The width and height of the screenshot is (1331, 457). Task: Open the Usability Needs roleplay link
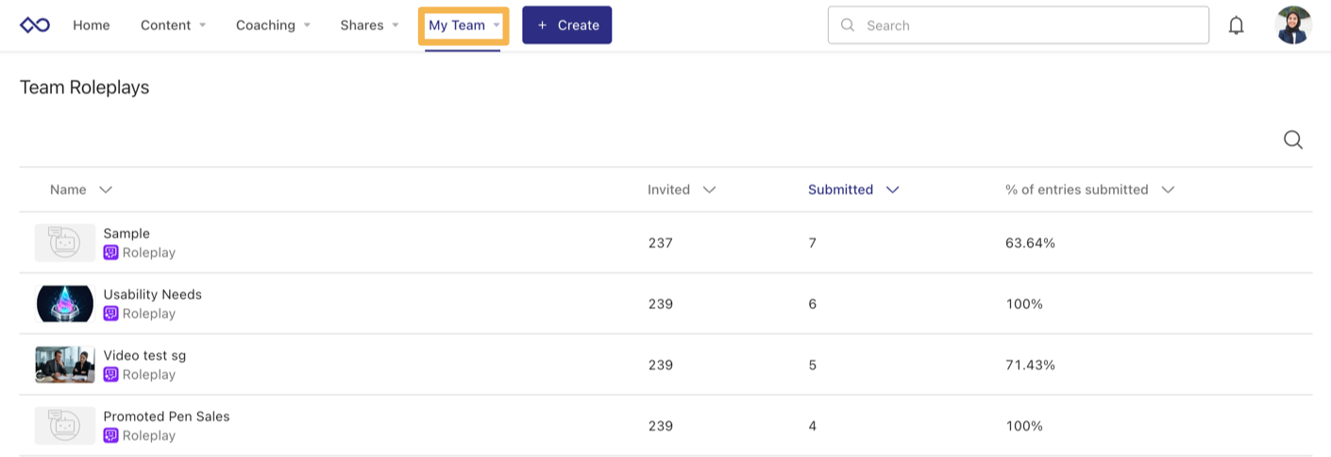(152, 294)
